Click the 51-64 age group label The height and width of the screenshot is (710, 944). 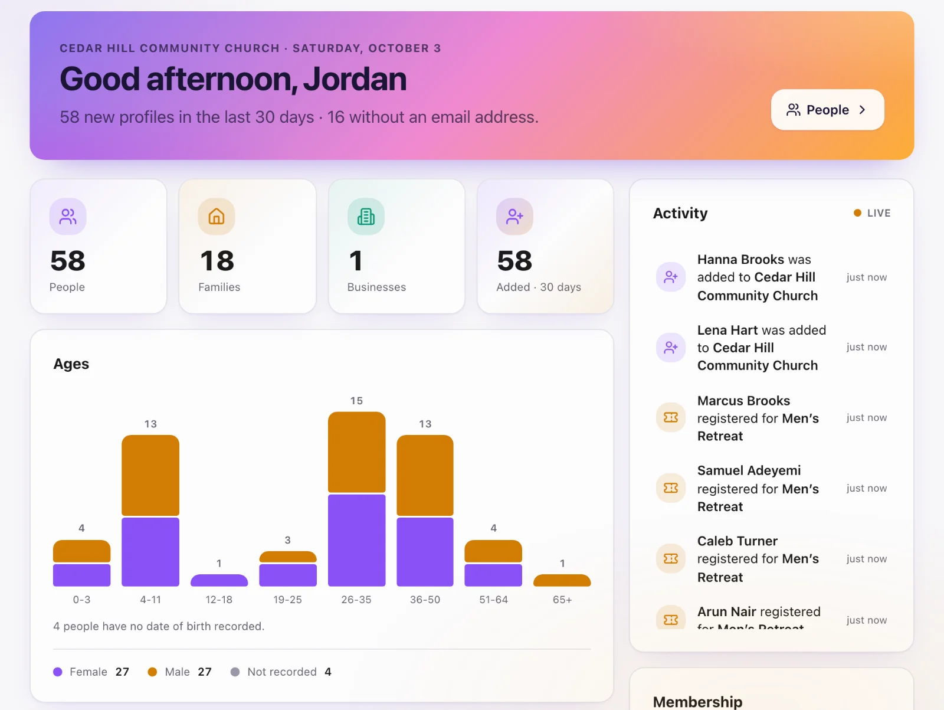point(493,600)
